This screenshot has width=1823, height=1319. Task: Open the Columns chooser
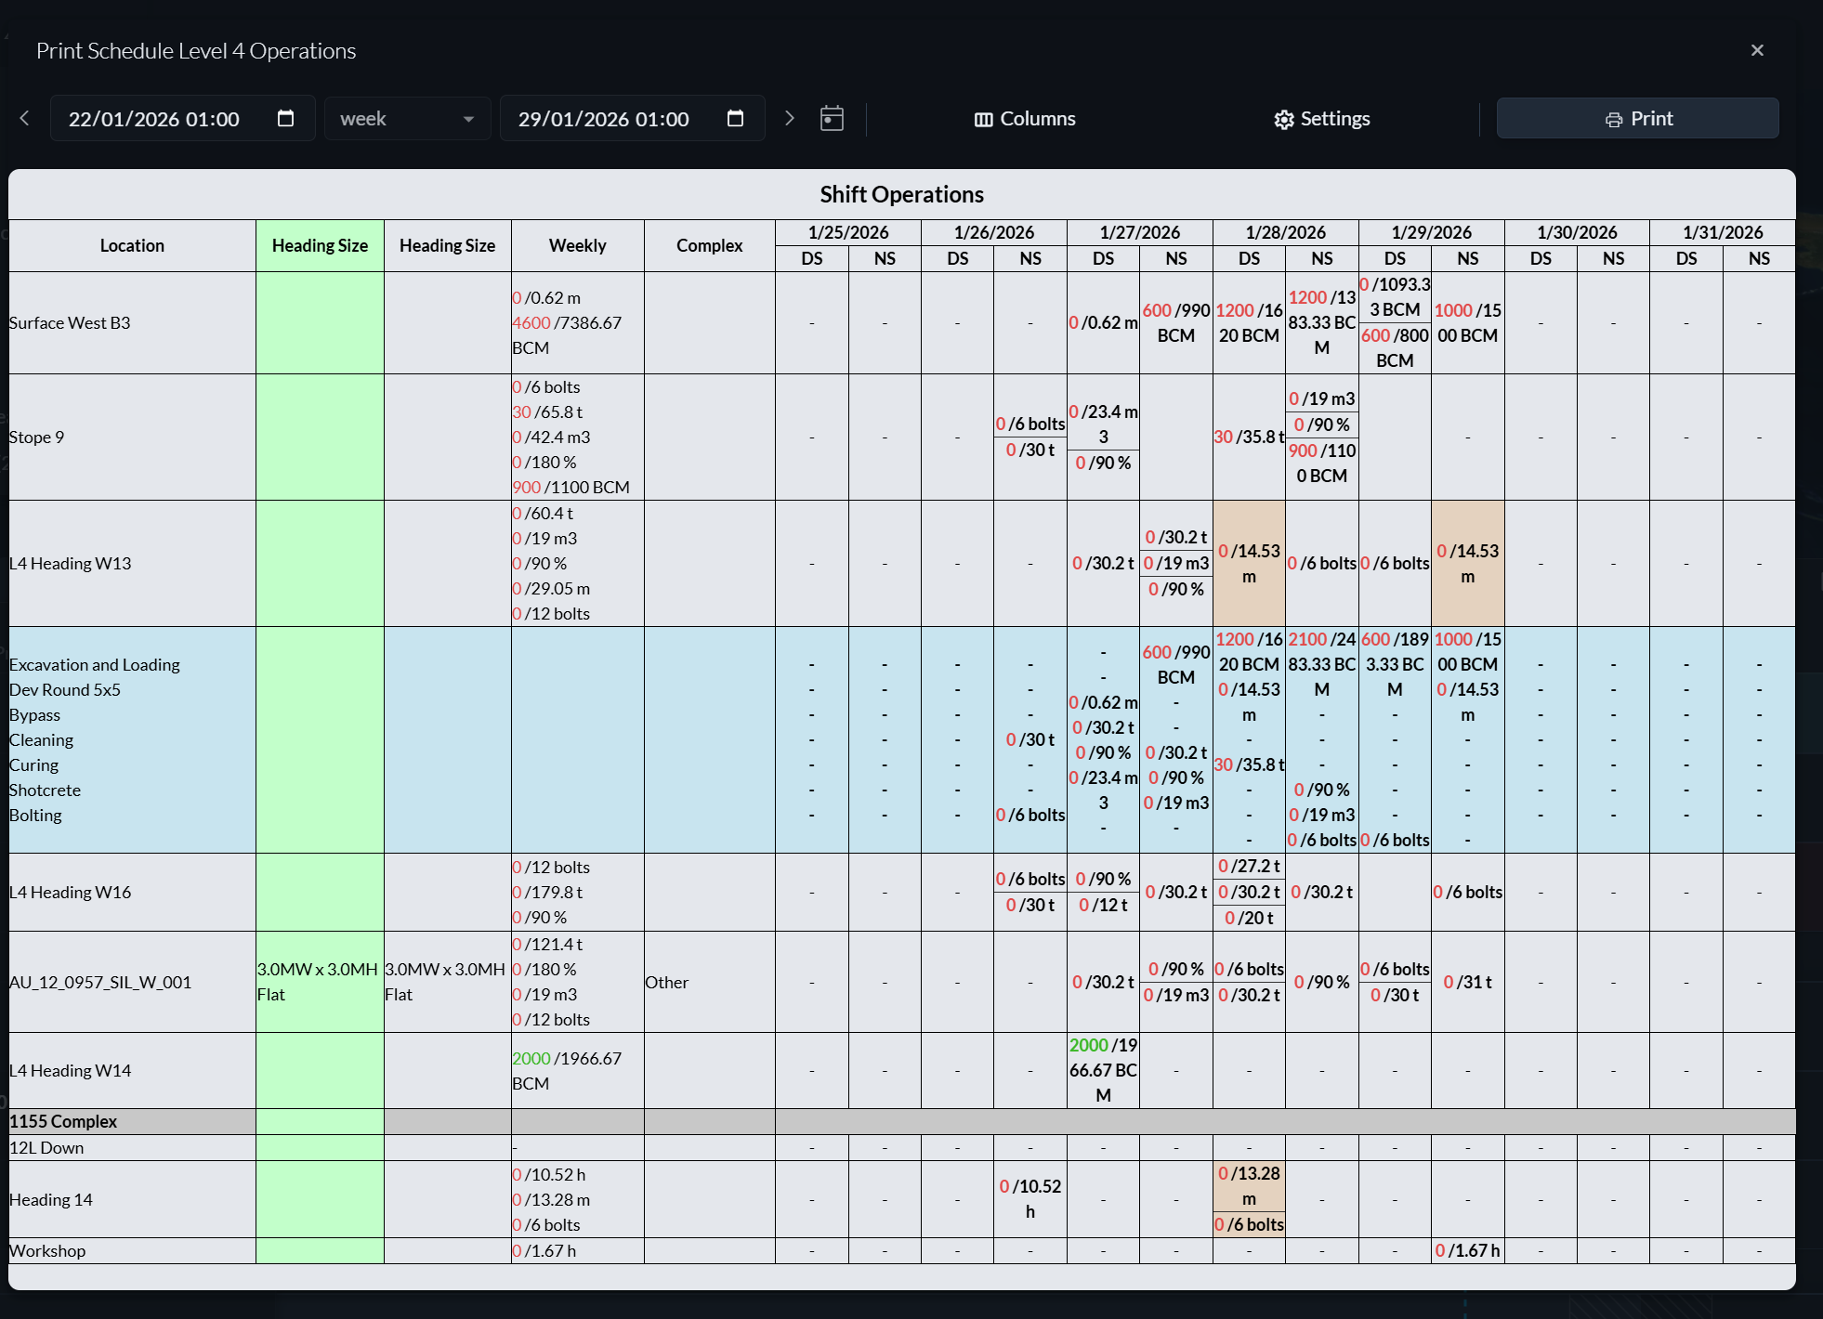pyautogui.click(x=1025, y=119)
